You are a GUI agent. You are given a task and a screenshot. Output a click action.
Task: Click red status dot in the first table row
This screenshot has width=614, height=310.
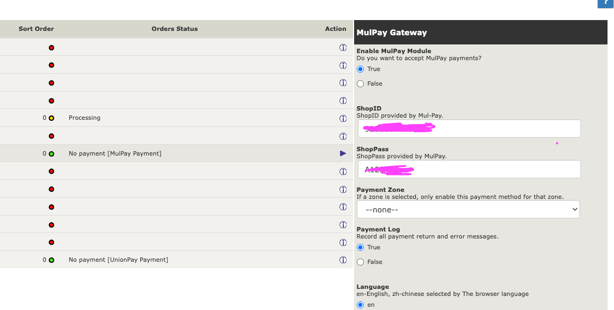coord(51,48)
